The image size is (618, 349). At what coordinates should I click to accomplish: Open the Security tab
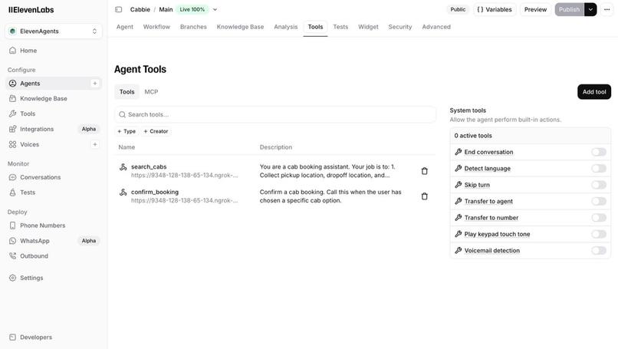pyautogui.click(x=400, y=27)
